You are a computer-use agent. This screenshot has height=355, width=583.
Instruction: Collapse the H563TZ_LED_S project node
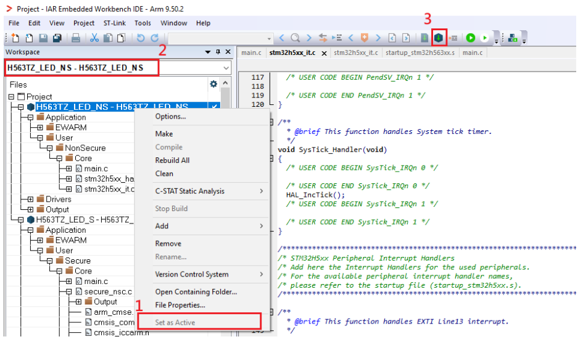pyautogui.click(x=21, y=220)
